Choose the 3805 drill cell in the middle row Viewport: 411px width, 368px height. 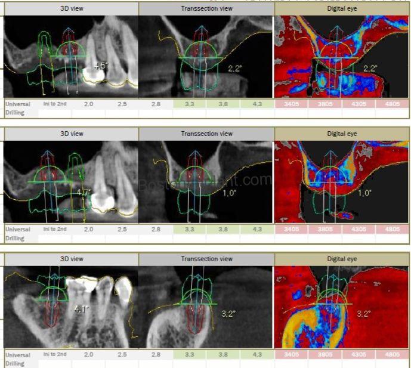point(325,229)
